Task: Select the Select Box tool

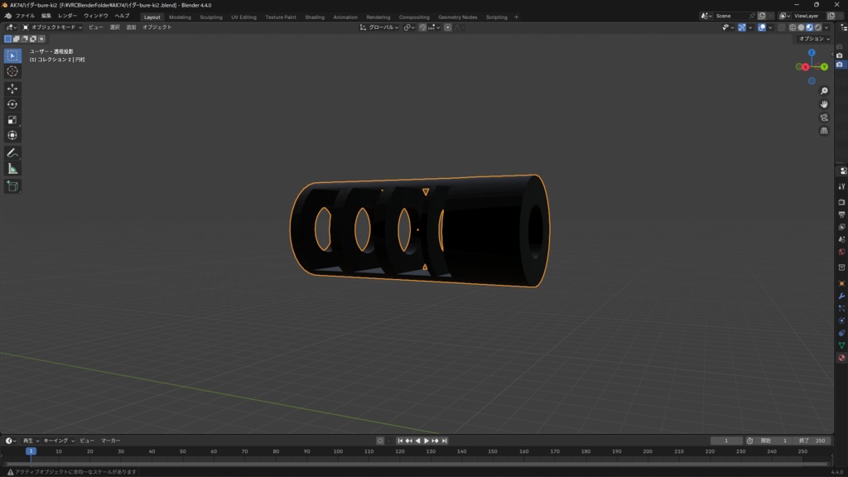Action: coord(12,55)
